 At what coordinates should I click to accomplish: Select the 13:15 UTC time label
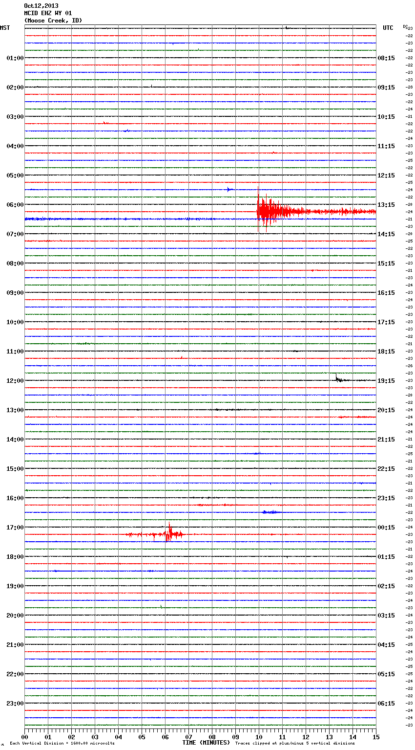[x=386, y=205]
